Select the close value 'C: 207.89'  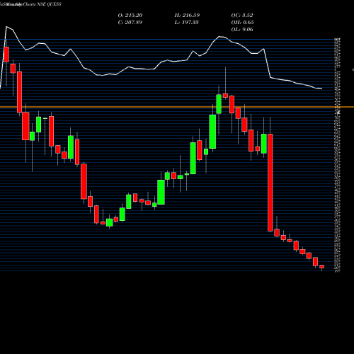point(130,22)
